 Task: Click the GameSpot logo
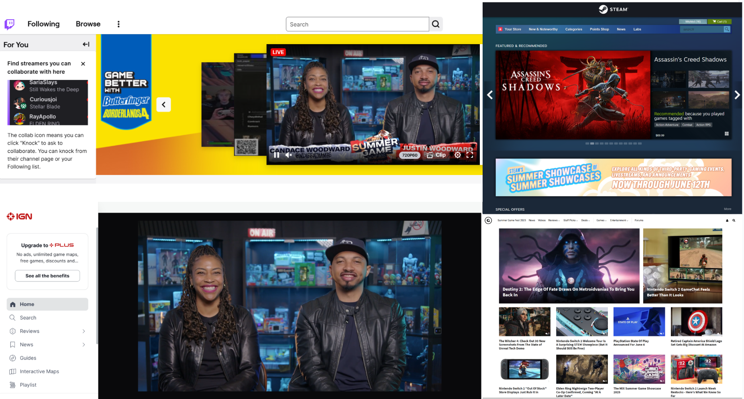(x=488, y=220)
